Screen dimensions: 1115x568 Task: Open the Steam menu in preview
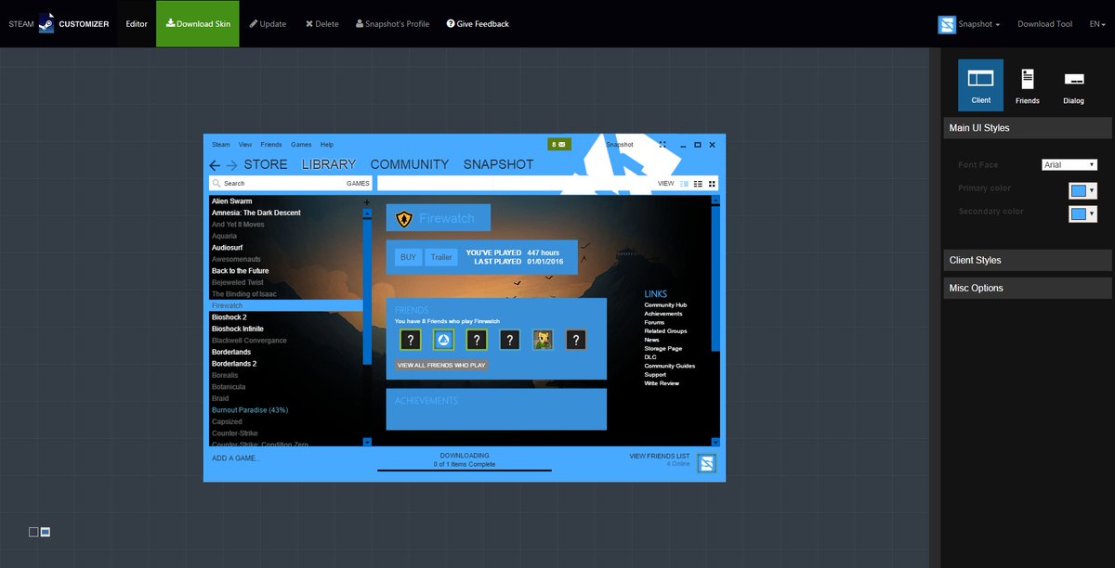tap(221, 145)
